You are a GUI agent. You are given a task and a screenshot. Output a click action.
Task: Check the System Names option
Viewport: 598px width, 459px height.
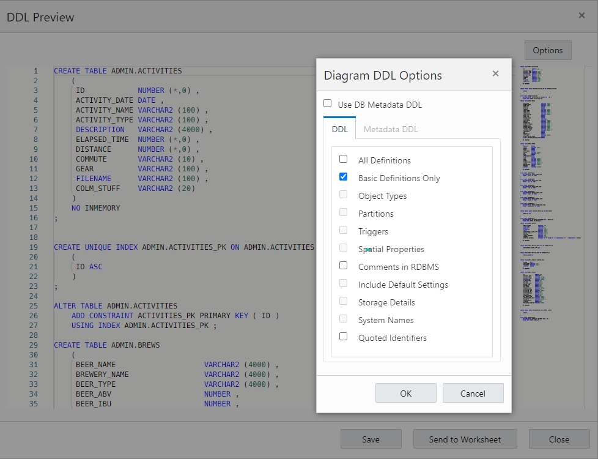point(343,319)
